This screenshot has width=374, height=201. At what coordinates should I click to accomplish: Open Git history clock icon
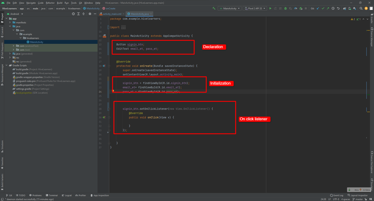click(x=333, y=8)
